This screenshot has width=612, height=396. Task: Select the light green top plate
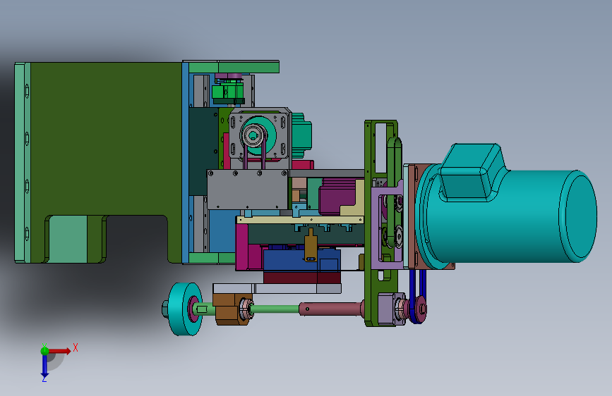[x=234, y=67]
